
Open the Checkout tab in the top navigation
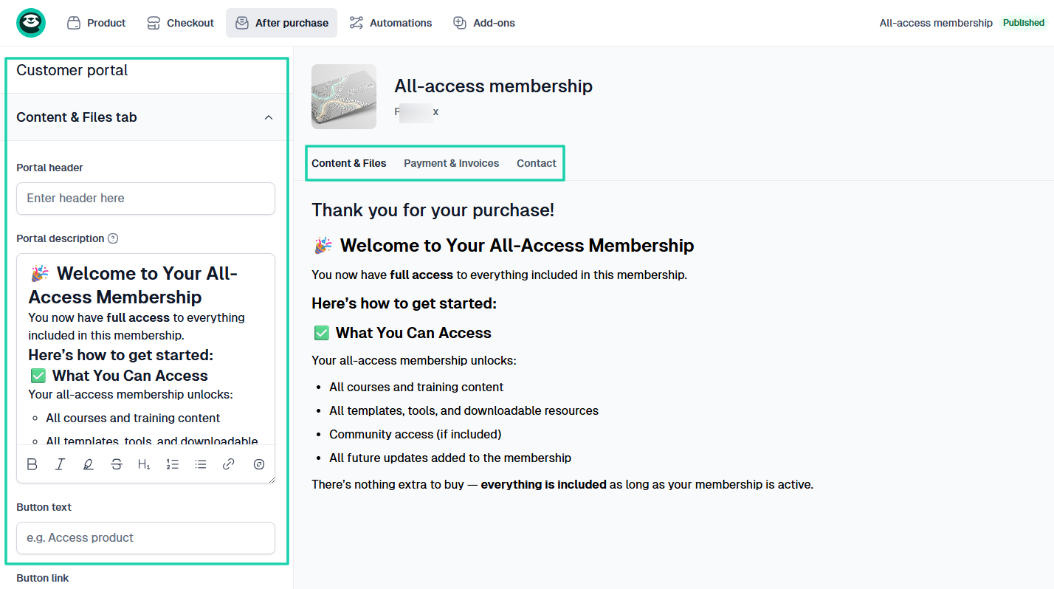pyautogui.click(x=181, y=23)
